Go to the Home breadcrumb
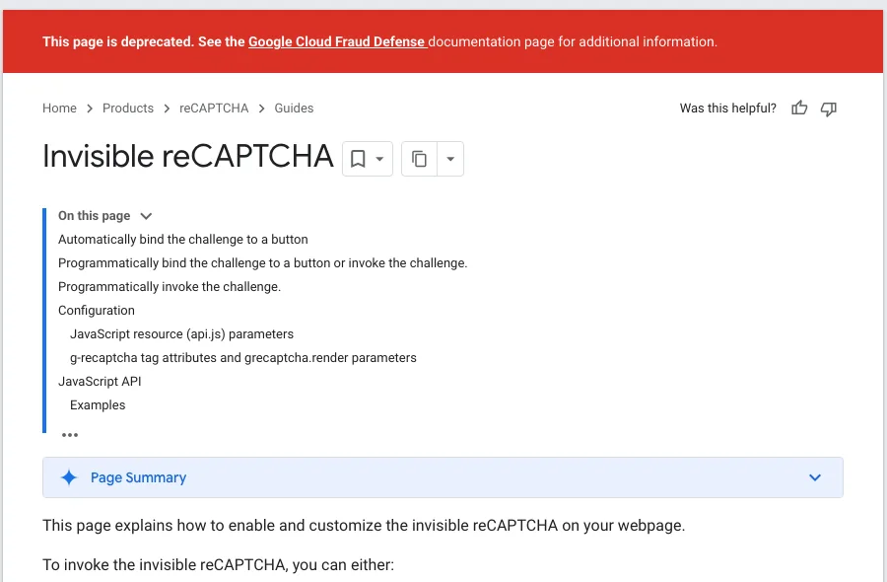Screen dimensions: 887x582 pyautogui.click(x=59, y=109)
